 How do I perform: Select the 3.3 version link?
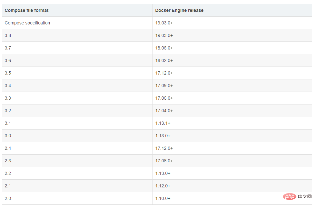pyautogui.click(x=8, y=98)
